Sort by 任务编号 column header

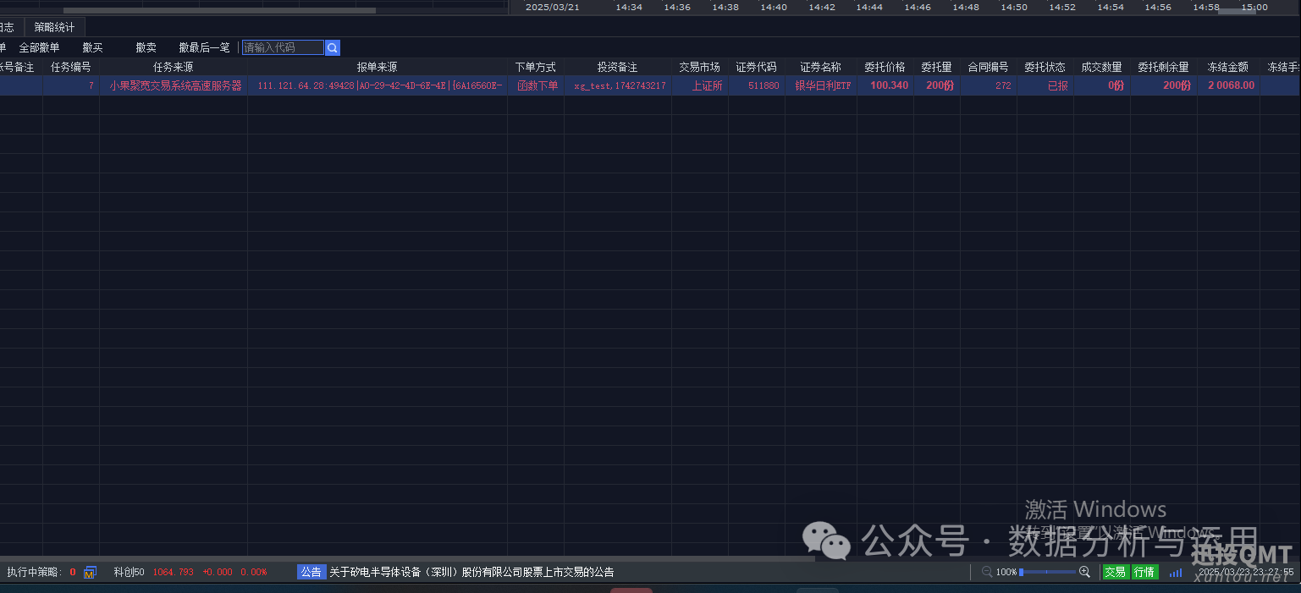click(71, 67)
